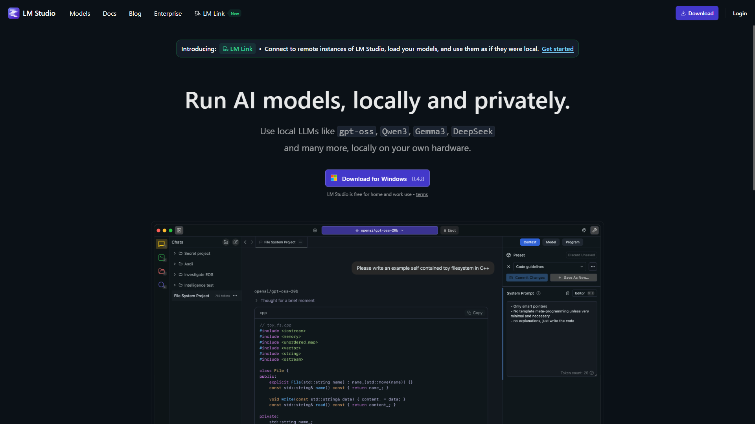Click the System Prompt help question icon
The height and width of the screenshot is (424, 755).
pos(538,293)
